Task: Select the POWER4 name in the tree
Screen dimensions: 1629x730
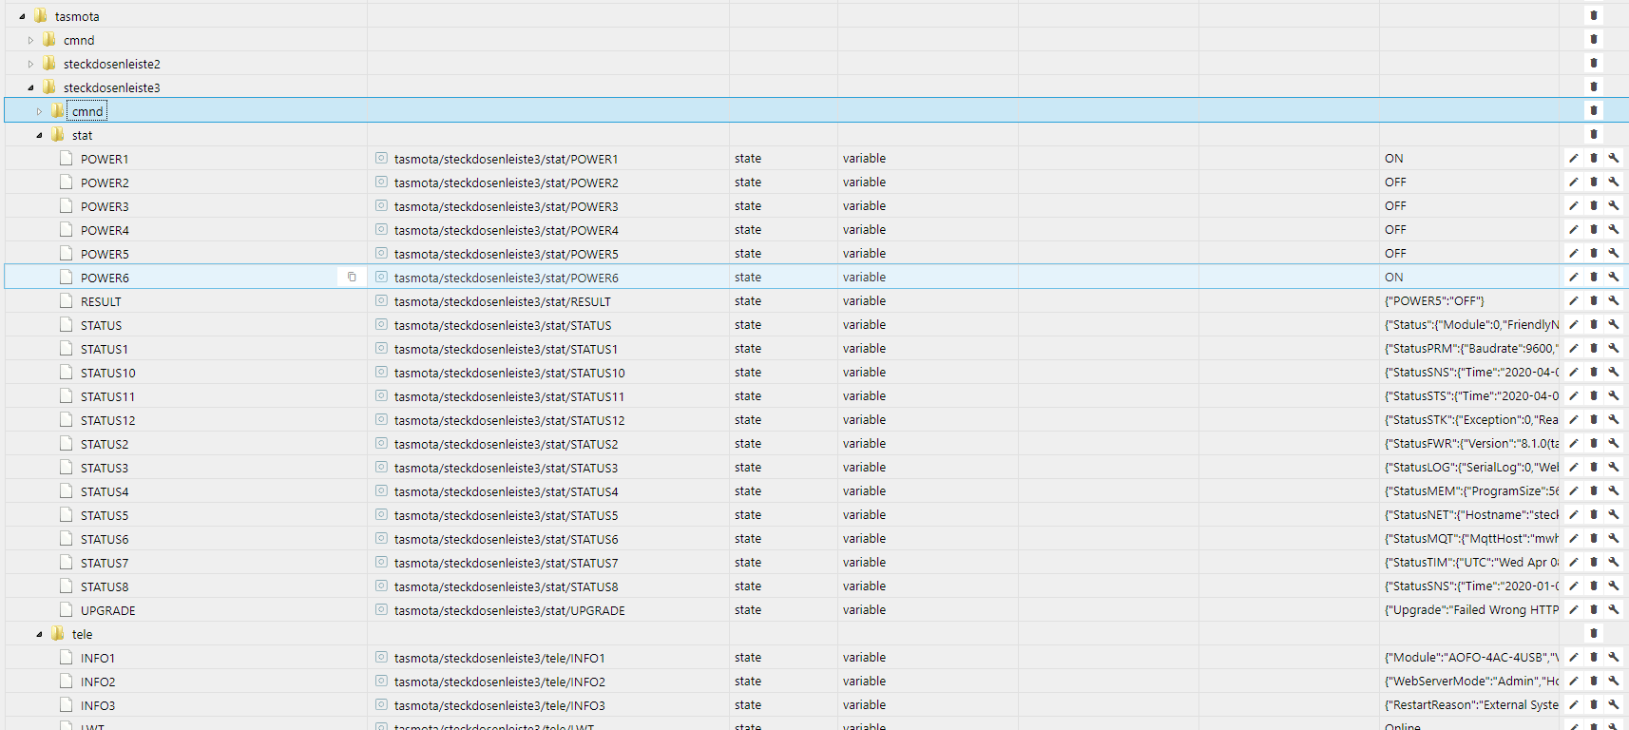Action: (x=105, y=230)
